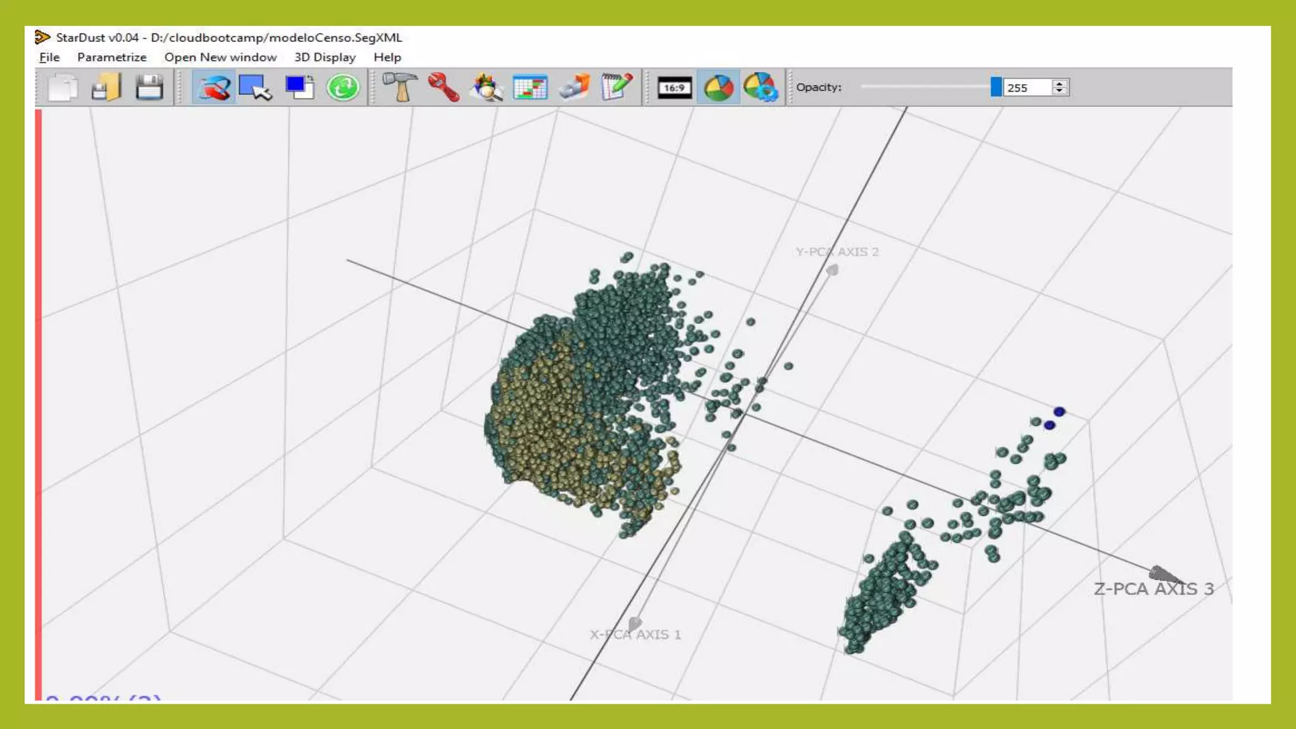Open the 3D Display menu

(x=325, y=57)
